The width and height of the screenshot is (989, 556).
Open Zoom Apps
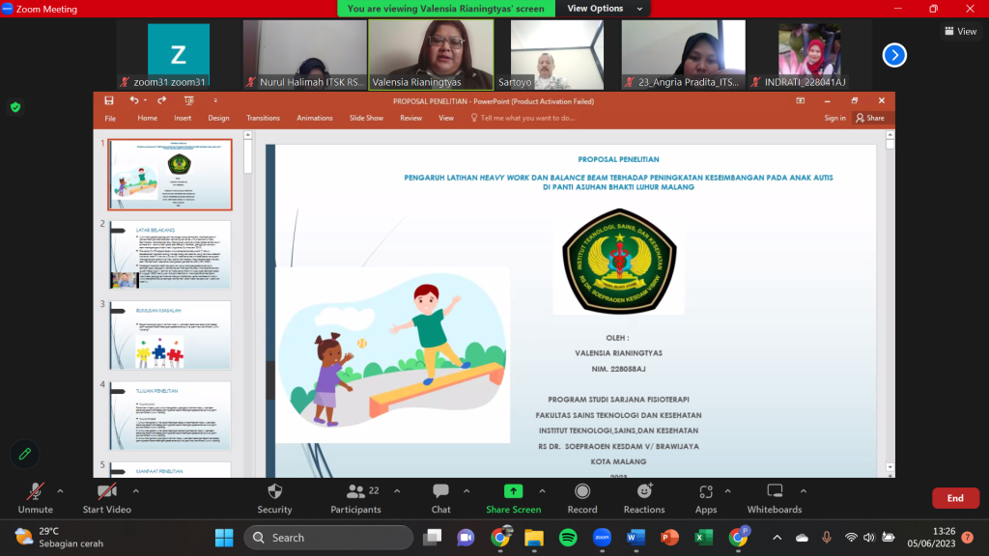click(706, 498)
